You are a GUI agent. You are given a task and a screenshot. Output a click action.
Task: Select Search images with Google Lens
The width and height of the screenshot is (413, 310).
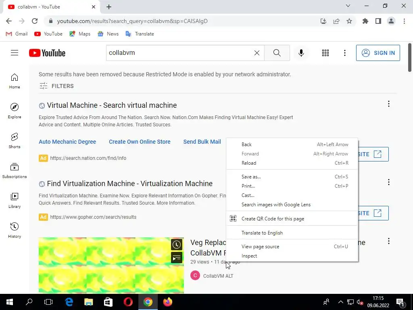pyautogui.click(x=292, y=205)
